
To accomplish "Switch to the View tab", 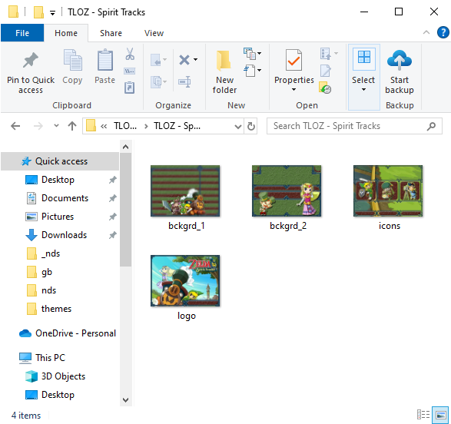I will pos(154,33).
